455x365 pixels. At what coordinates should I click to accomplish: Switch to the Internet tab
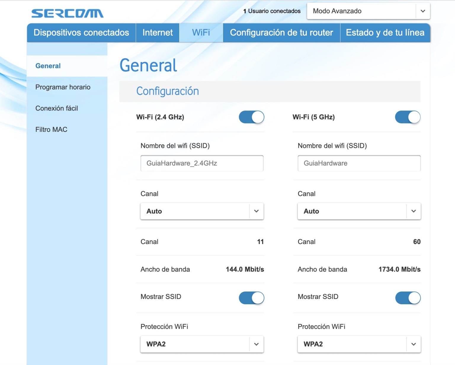[157, 33]
